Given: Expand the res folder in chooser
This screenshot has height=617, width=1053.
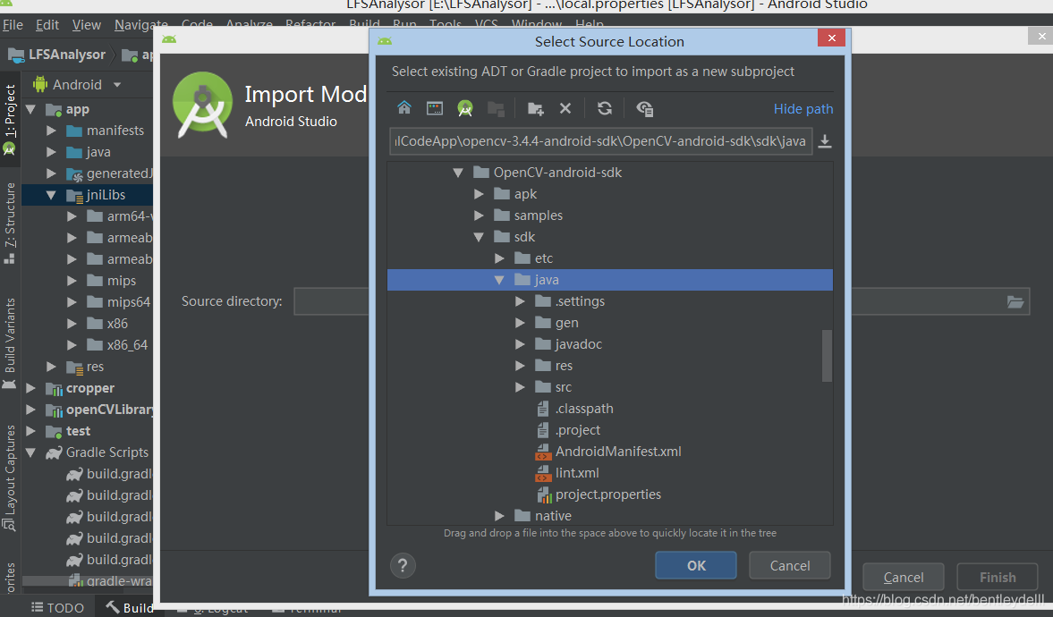Looking at the screenshot, I should (x=521, y=366).
